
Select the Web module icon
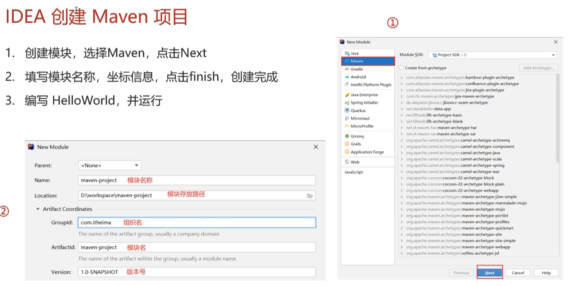pos(347,162)
